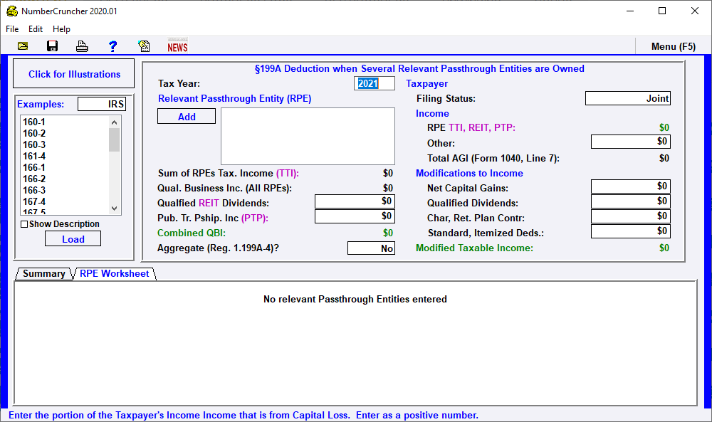The height and width of the screenshot is (422, 712).
Task: Click for Illustrations button
Action: [74, 74]
